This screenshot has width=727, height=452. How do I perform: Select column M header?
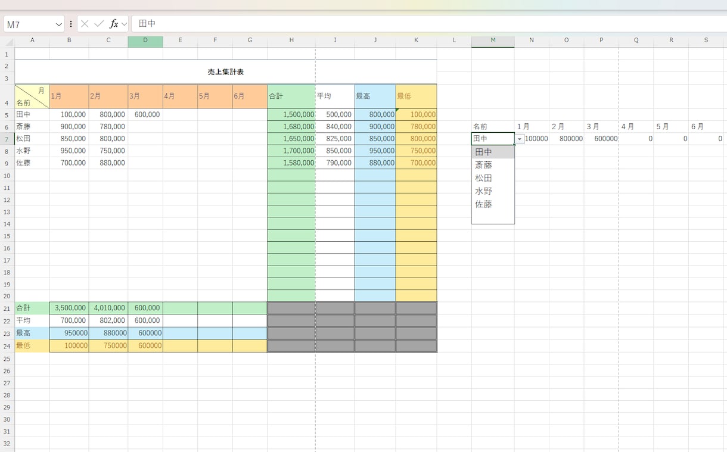click(x=493, y=40)
